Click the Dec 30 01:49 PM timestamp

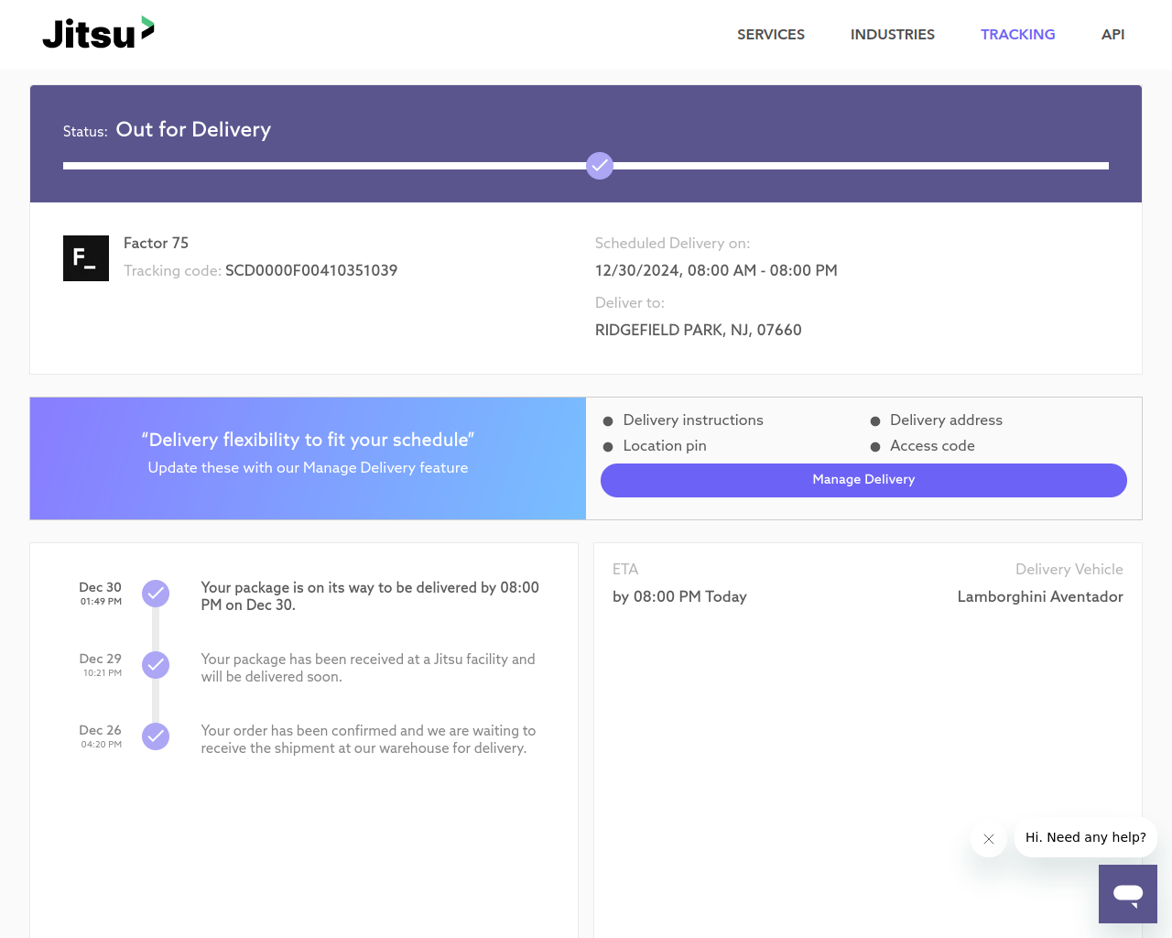[x=101, y=594]
